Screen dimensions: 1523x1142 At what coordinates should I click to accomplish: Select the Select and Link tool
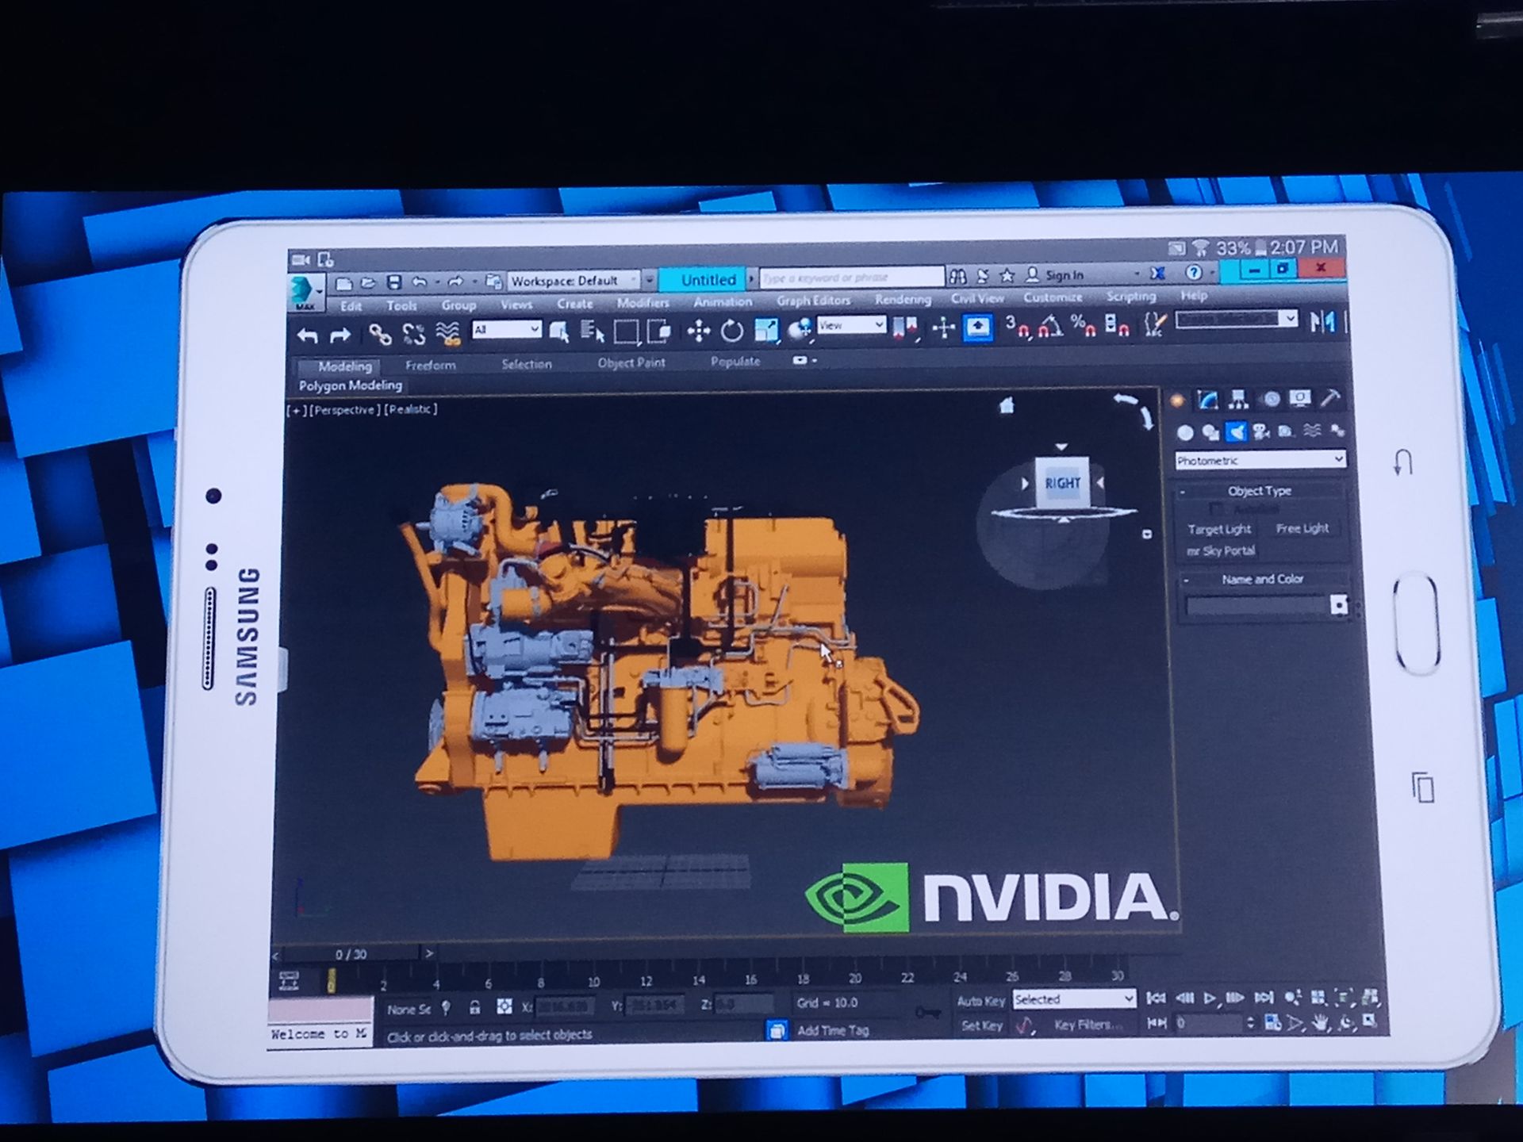(x=380, y=334)
